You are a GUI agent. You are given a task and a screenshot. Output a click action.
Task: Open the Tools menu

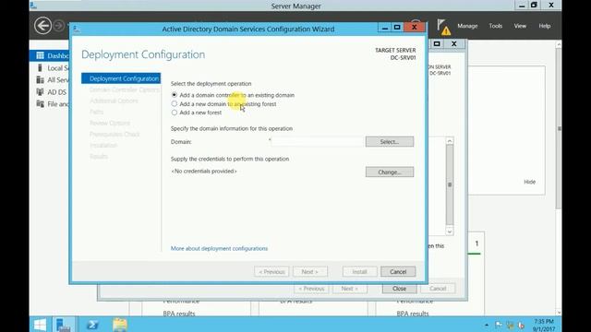[495, 26]
